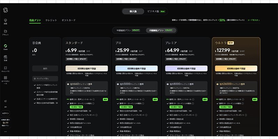Click info icon beside 毎日 会員クレジットプレゼント in プレミア
Screen dimensions: 278x139
196,115
